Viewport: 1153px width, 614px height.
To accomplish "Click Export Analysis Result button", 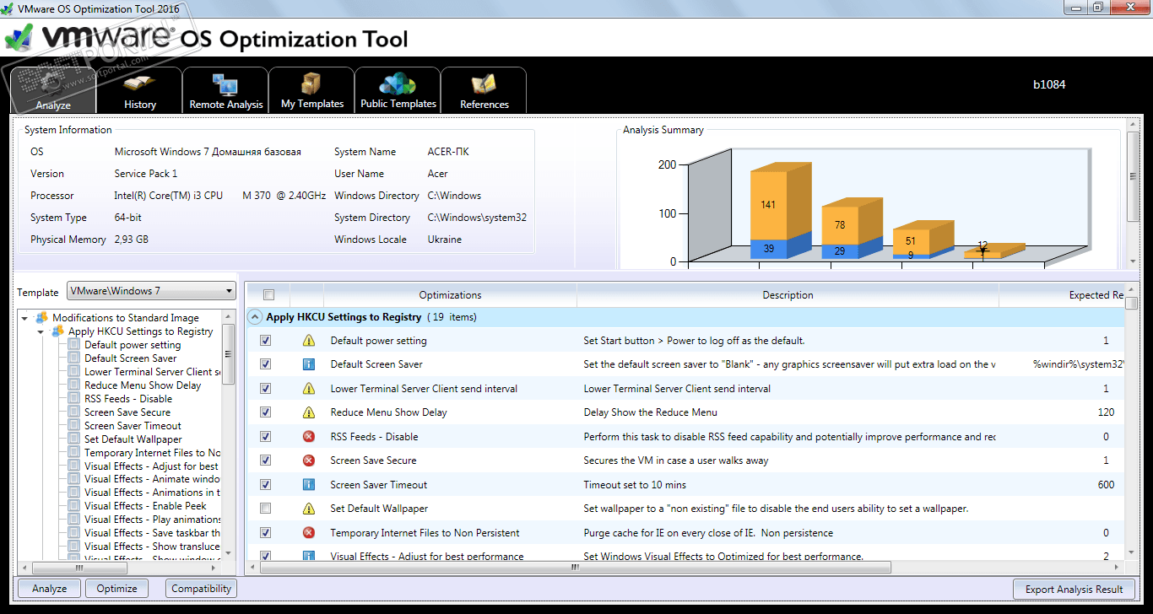I will pos(1074,589).
